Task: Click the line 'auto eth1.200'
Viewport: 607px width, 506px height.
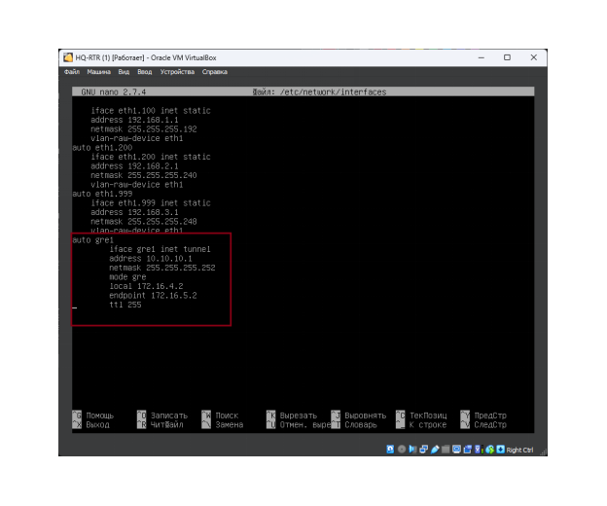Action: click(102, 148)
